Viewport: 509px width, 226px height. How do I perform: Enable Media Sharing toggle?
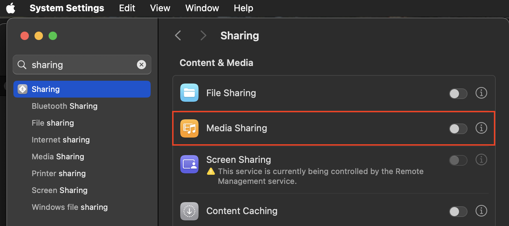coord(458,128)
